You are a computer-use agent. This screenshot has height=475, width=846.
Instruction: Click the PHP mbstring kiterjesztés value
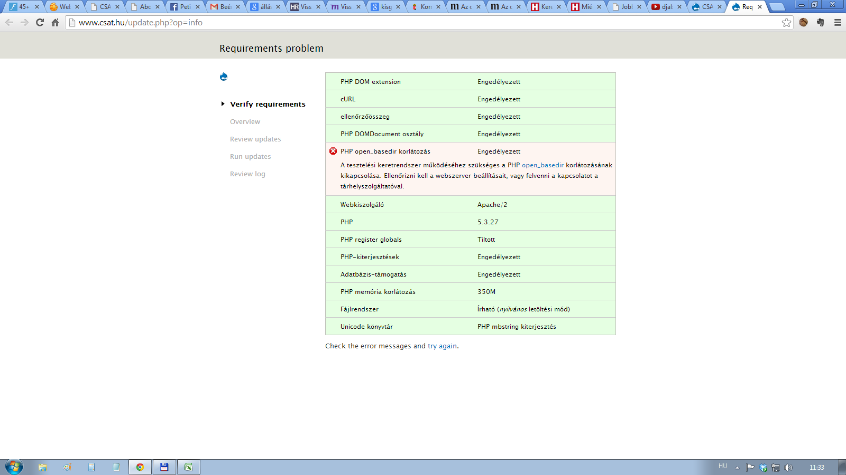pos(517,327)
